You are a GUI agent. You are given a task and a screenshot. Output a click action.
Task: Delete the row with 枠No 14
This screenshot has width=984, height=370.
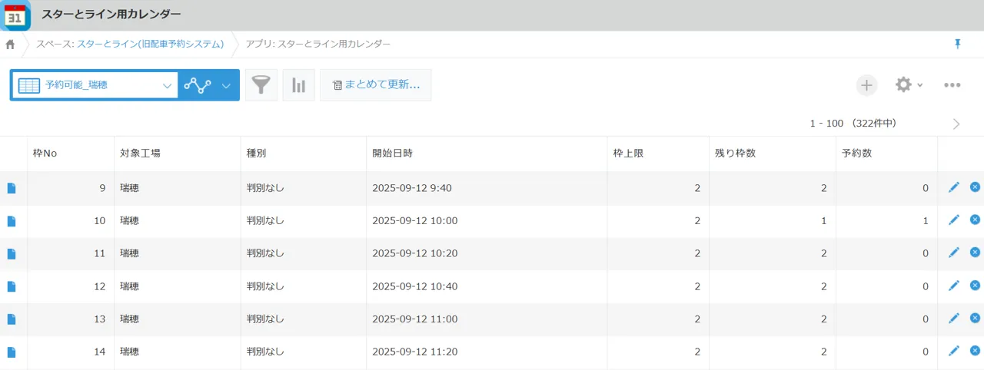pyautogui.click(x=975, y=351)
